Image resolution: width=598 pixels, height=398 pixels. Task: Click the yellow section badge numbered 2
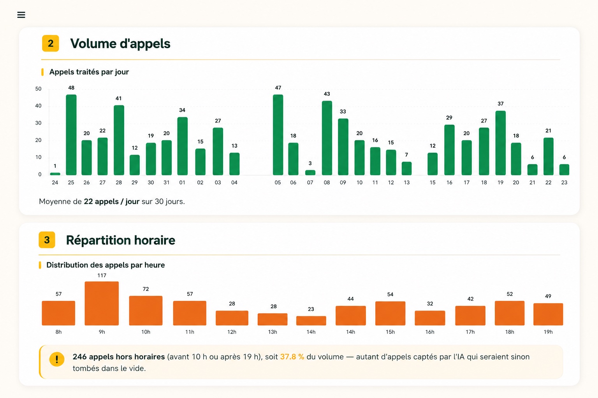tap(51, 43)
